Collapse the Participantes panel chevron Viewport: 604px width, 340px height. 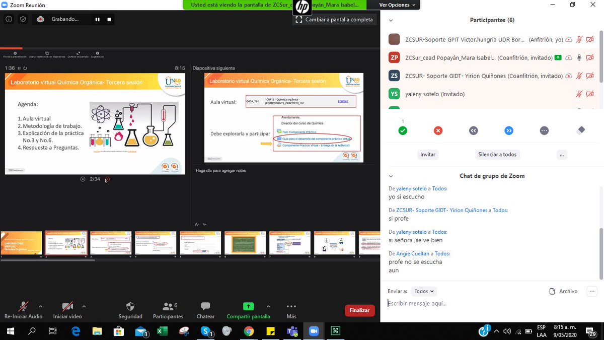391,20
